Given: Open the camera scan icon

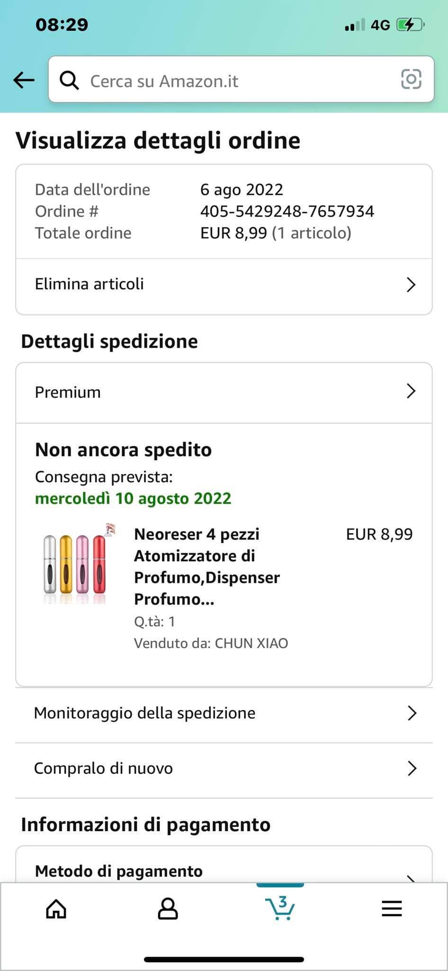Looking at the screenshot, I should tap(411, 79).
